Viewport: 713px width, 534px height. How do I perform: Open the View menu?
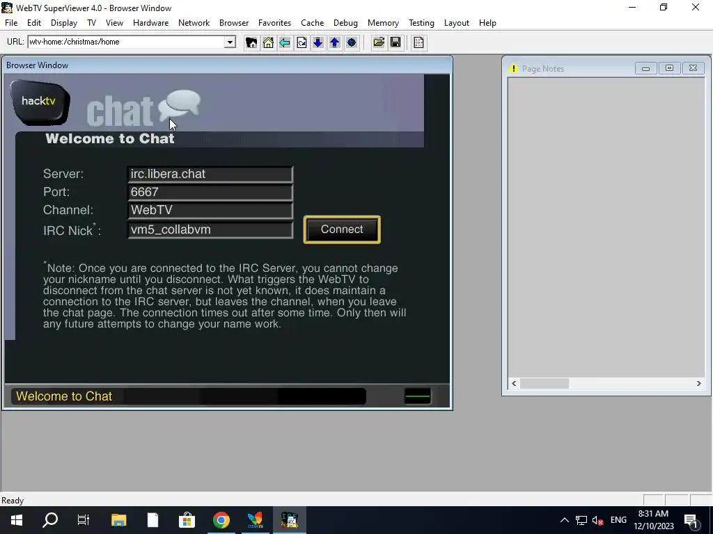114,23
